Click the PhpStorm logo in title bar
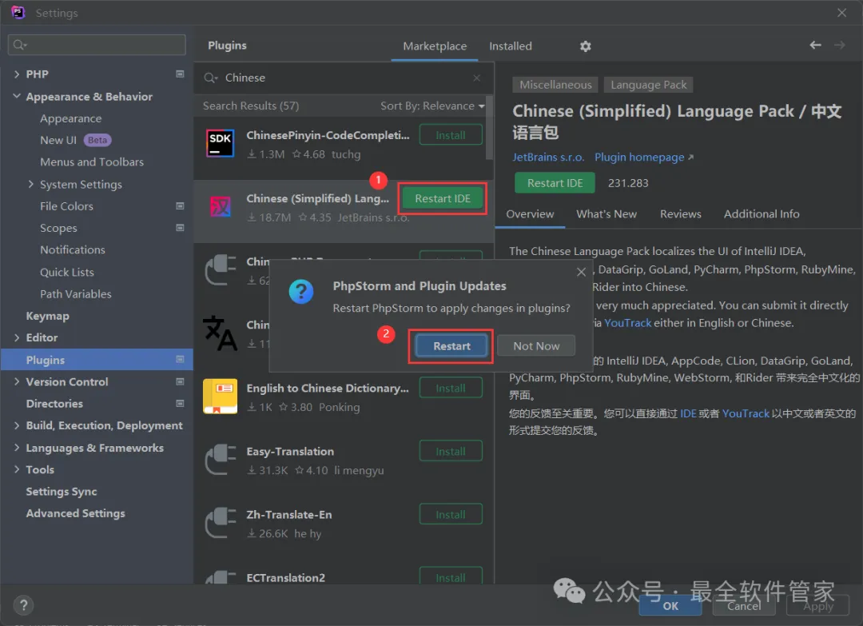 pos(18,12)
